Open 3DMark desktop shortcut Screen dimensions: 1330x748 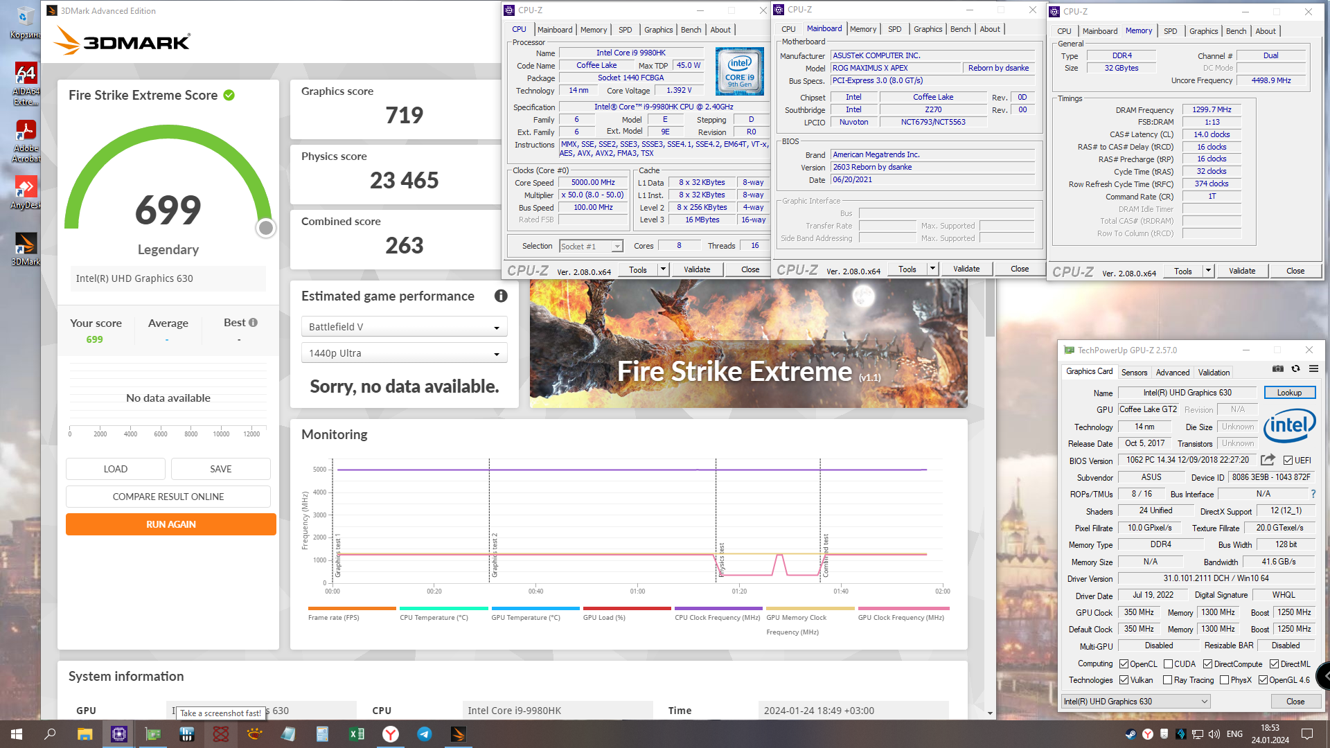pyautogui.click(x=26, y=249)
